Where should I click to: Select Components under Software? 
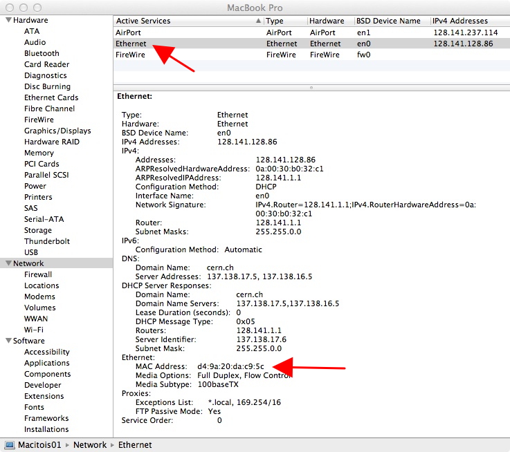(x=48, y=374)
